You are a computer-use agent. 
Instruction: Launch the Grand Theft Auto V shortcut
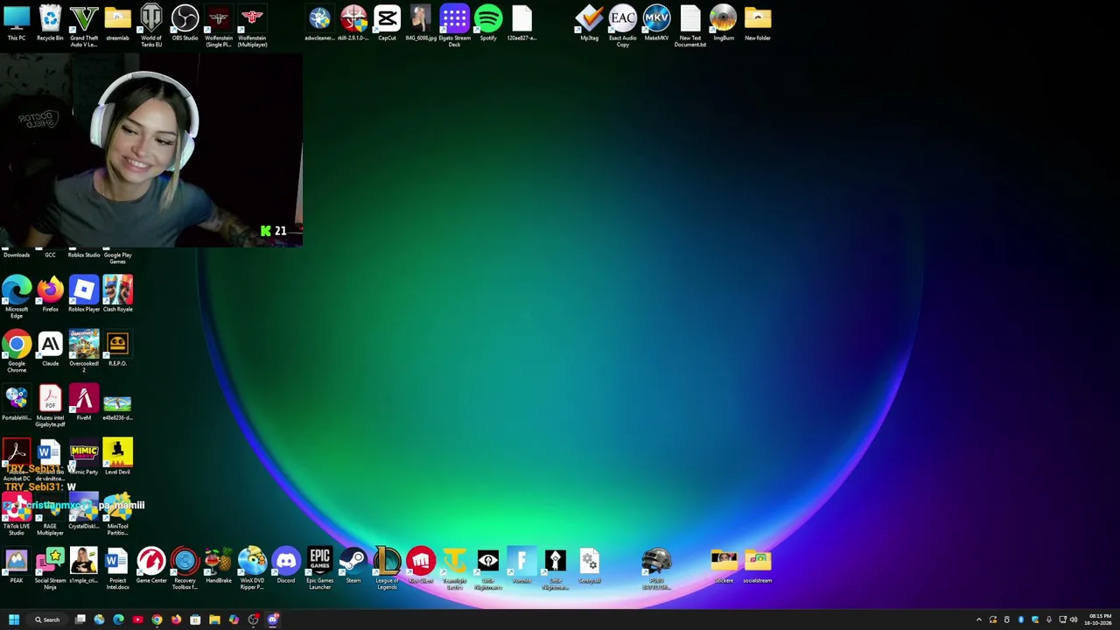click(84, 25)
